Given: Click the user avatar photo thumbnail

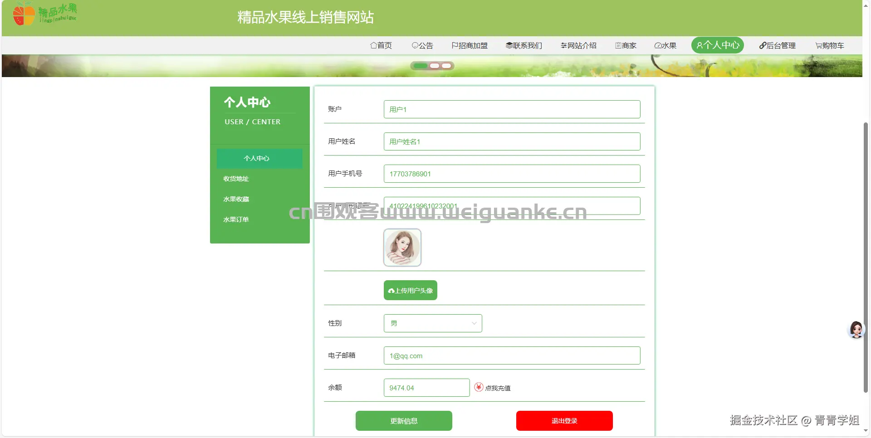Looking at the screenshot, I should pos(402,248).
